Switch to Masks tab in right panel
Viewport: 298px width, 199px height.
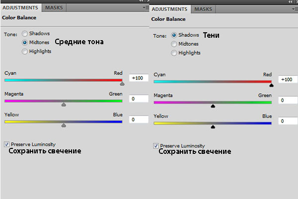pos(203,9)
